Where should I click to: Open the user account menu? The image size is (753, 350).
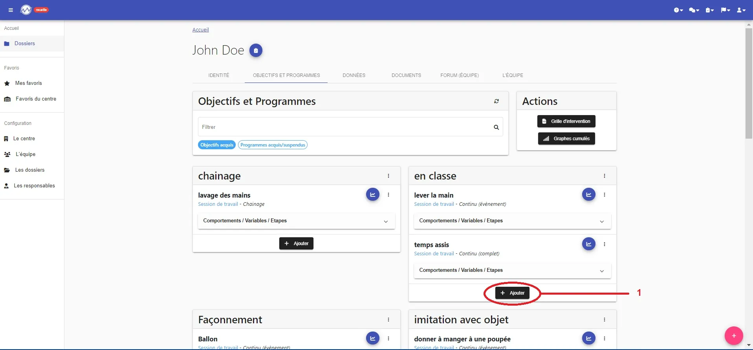[741, 10]
